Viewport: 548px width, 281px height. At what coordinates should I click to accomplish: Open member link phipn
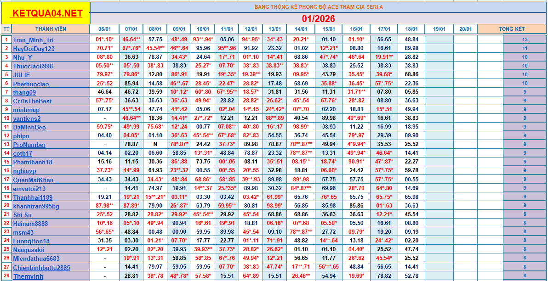click(x=21, y=136)
